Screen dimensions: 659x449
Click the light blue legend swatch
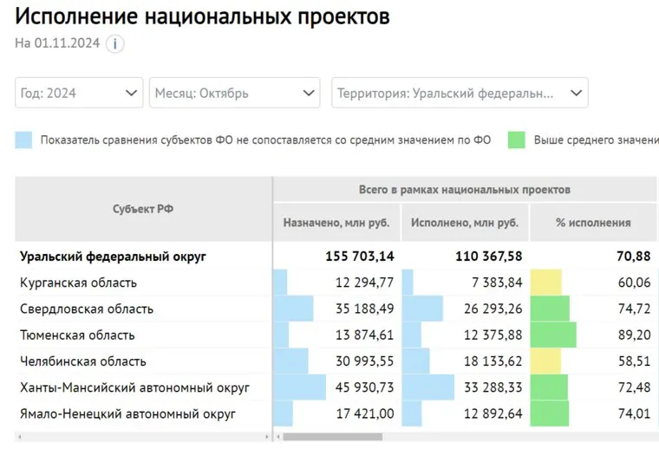click(x=23, y=140)
